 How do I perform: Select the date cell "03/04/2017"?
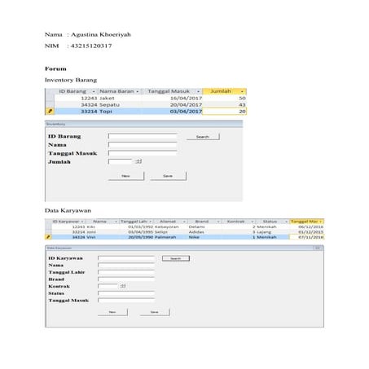coord(172,111)
